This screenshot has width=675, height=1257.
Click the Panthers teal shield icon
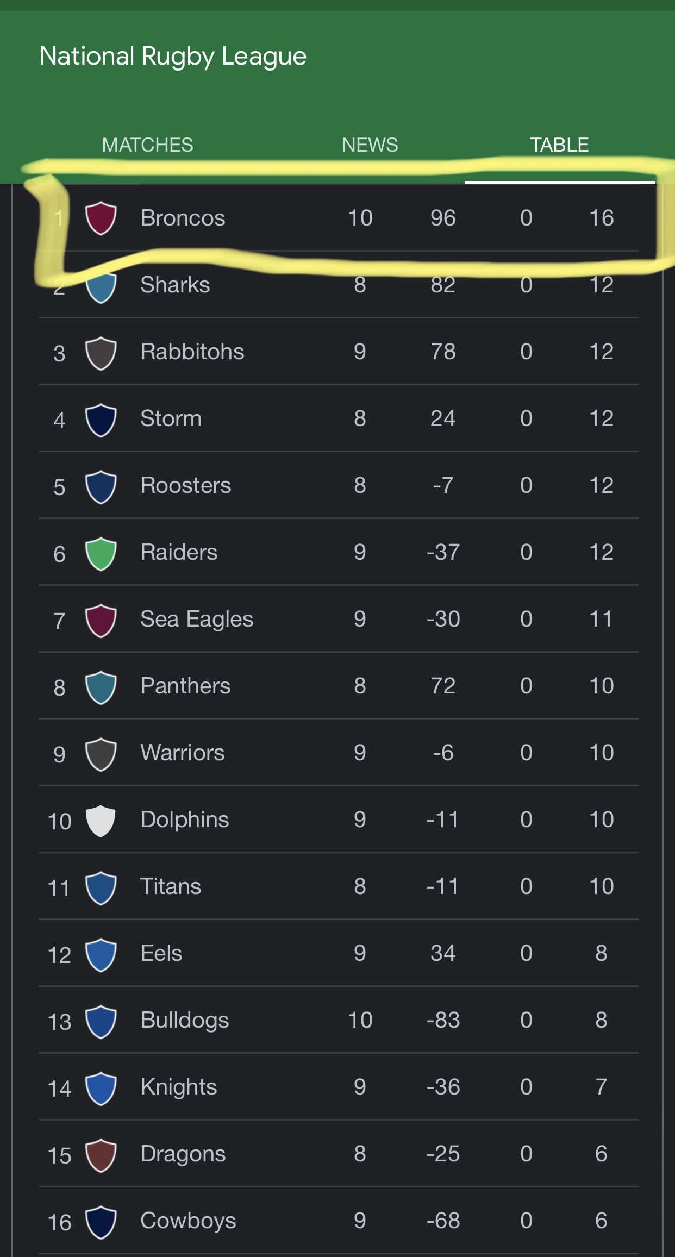[x=101, y=687]
